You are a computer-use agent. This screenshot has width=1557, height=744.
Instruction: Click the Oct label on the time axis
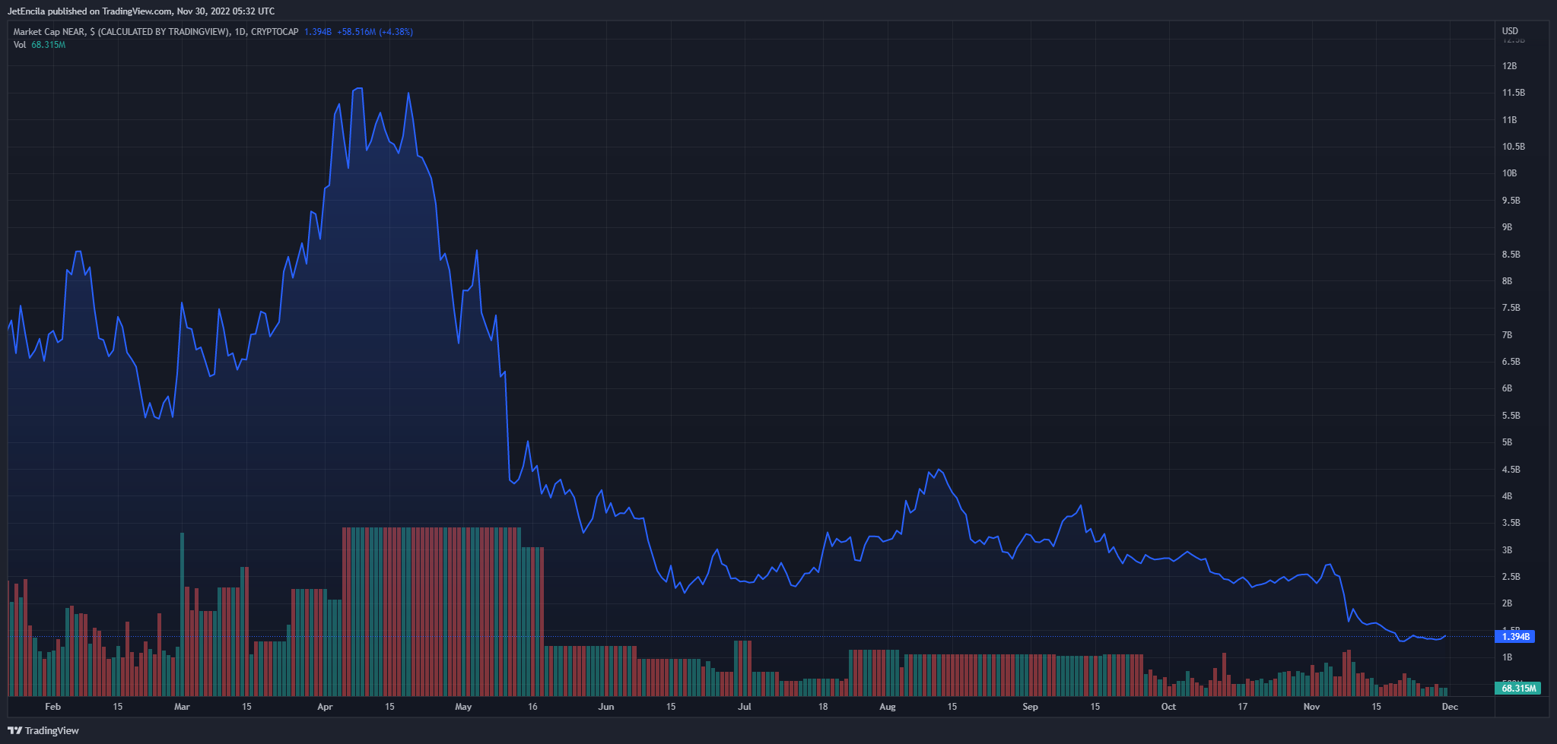1168,707
